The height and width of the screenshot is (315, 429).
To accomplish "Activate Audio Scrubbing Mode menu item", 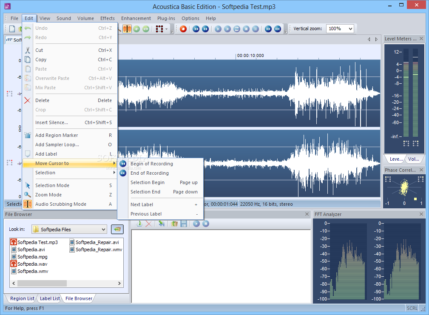I will point(70,204).
